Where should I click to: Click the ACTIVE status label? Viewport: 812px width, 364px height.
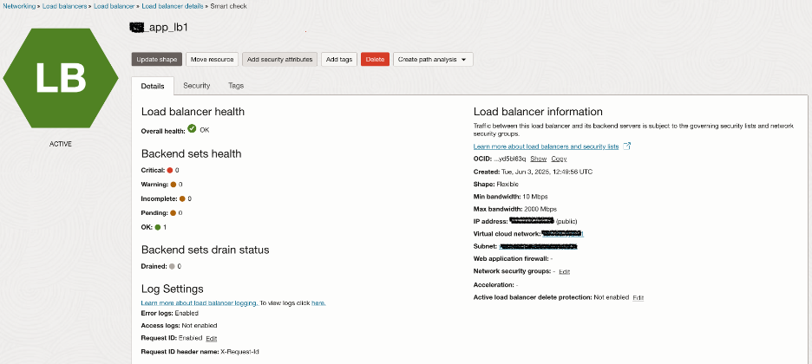click(x=61, y=144)
